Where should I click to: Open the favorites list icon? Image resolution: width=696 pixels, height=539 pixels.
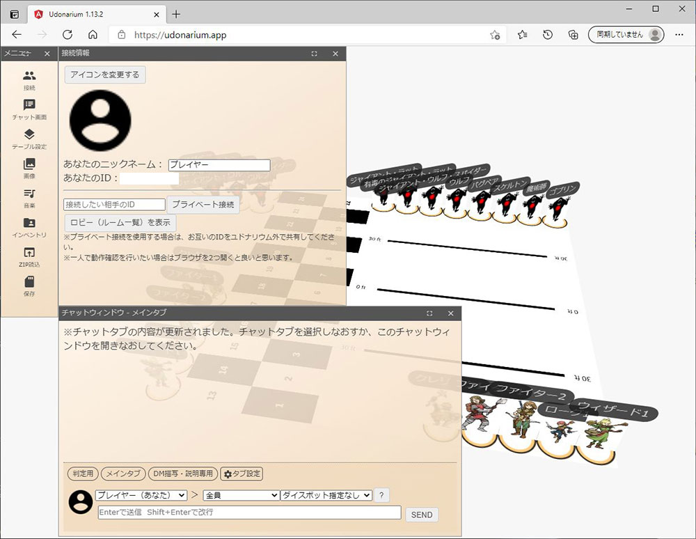pos(523,35)
